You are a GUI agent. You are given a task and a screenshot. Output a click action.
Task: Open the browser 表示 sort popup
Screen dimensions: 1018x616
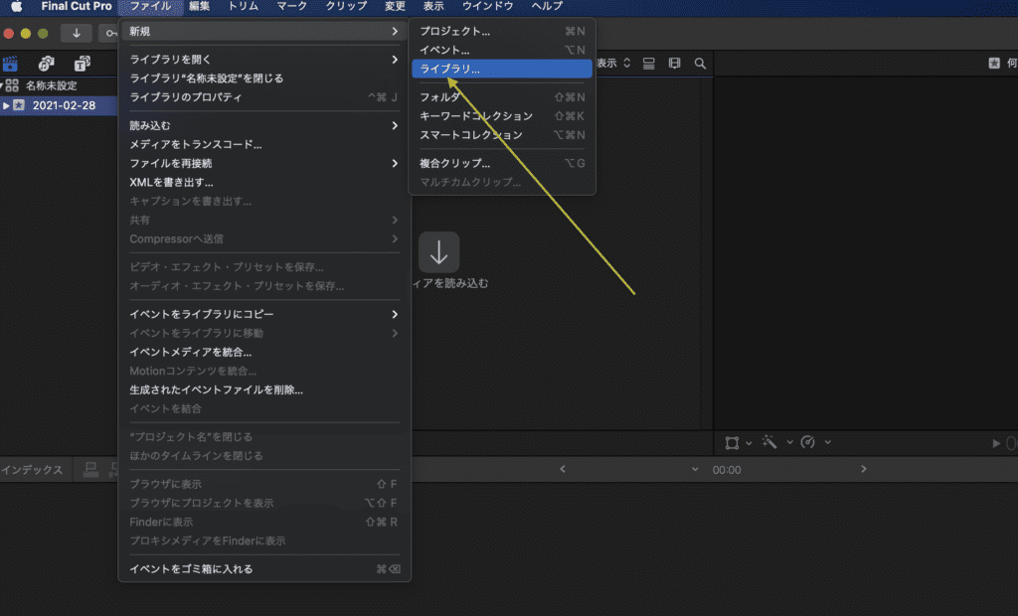click(613, 64)
